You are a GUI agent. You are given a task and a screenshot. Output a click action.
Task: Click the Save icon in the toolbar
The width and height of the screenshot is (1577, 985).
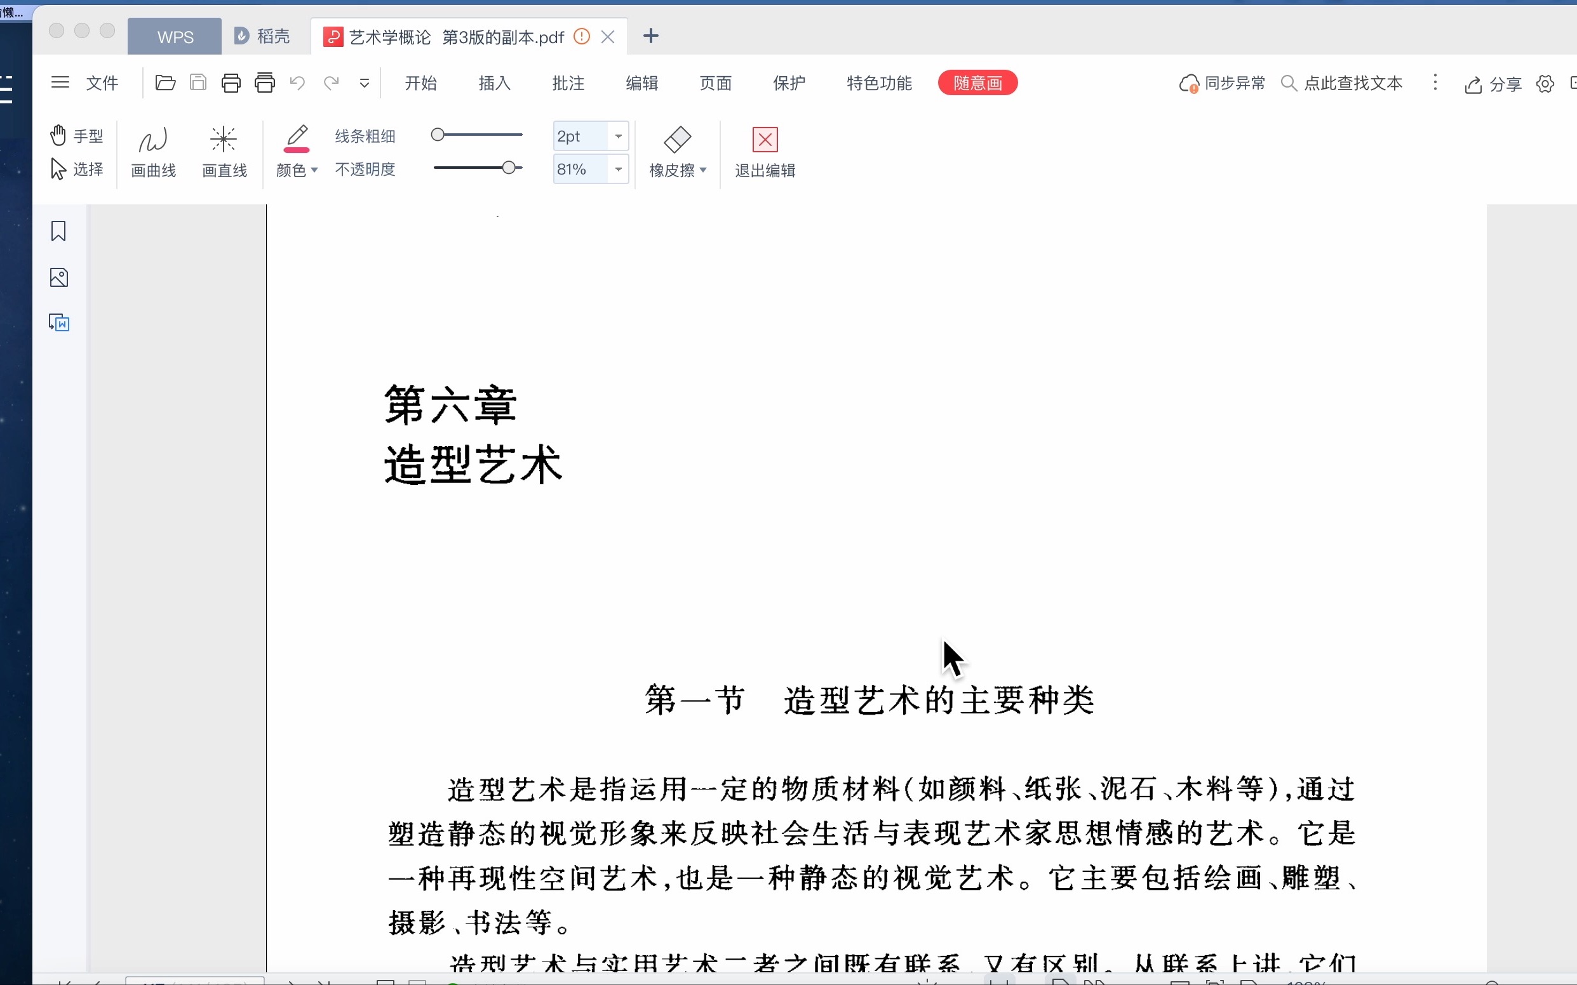pyautogui.click(x=198, y=83)
